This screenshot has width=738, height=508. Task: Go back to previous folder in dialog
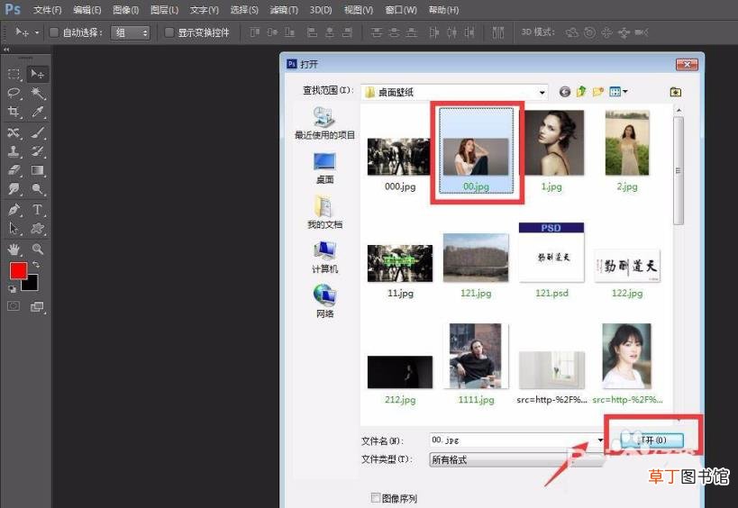pyautogui.click(x=565, y=92)
